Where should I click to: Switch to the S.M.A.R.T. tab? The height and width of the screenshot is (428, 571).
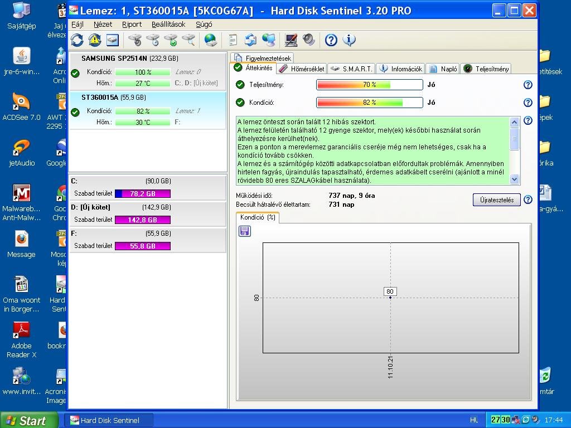coord(351,69)
